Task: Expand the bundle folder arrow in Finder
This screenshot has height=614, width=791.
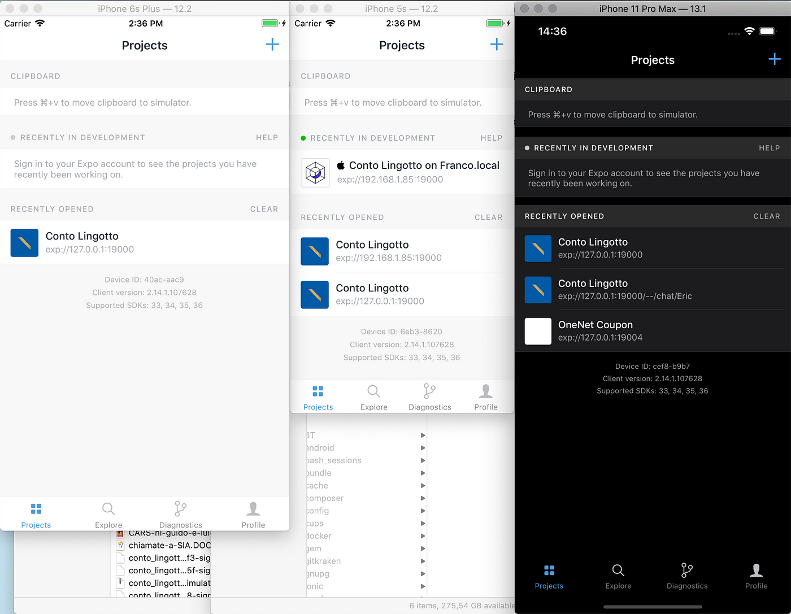Action: click(423, 473)
